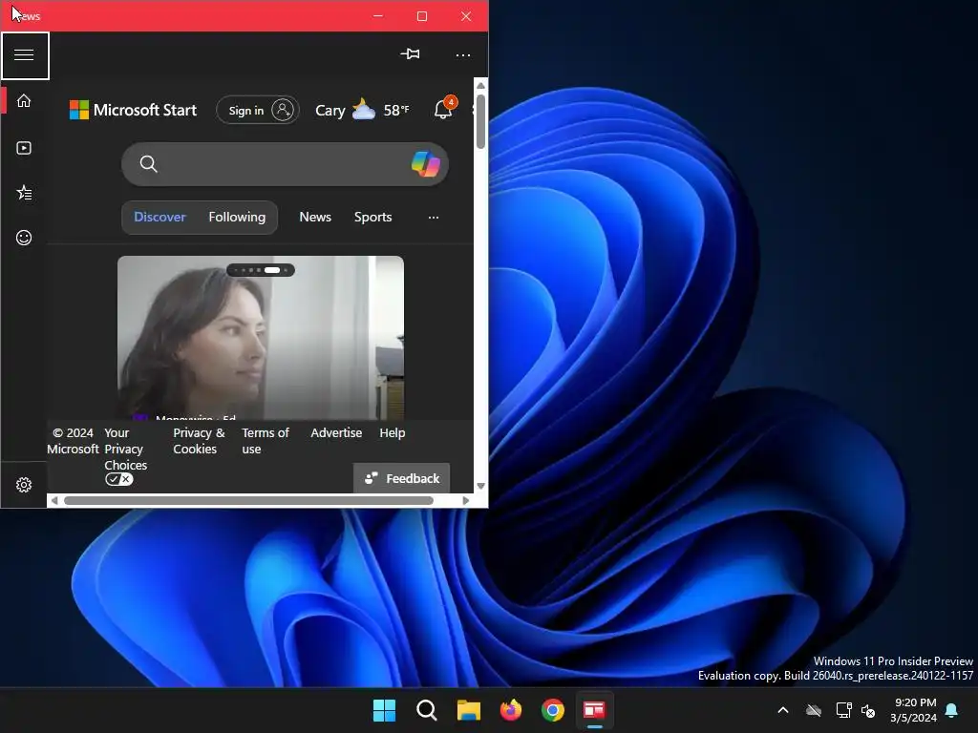Screen dimensions: 978x733
Task: Click the News app taskbar icon
Action: pos(594,710)
